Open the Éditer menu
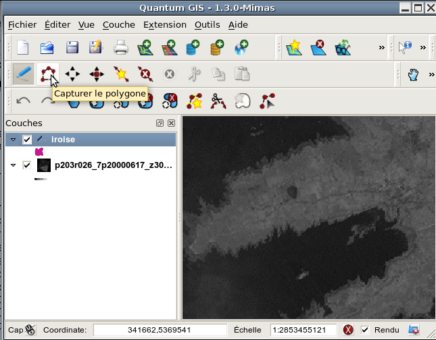 coord(57,25)
